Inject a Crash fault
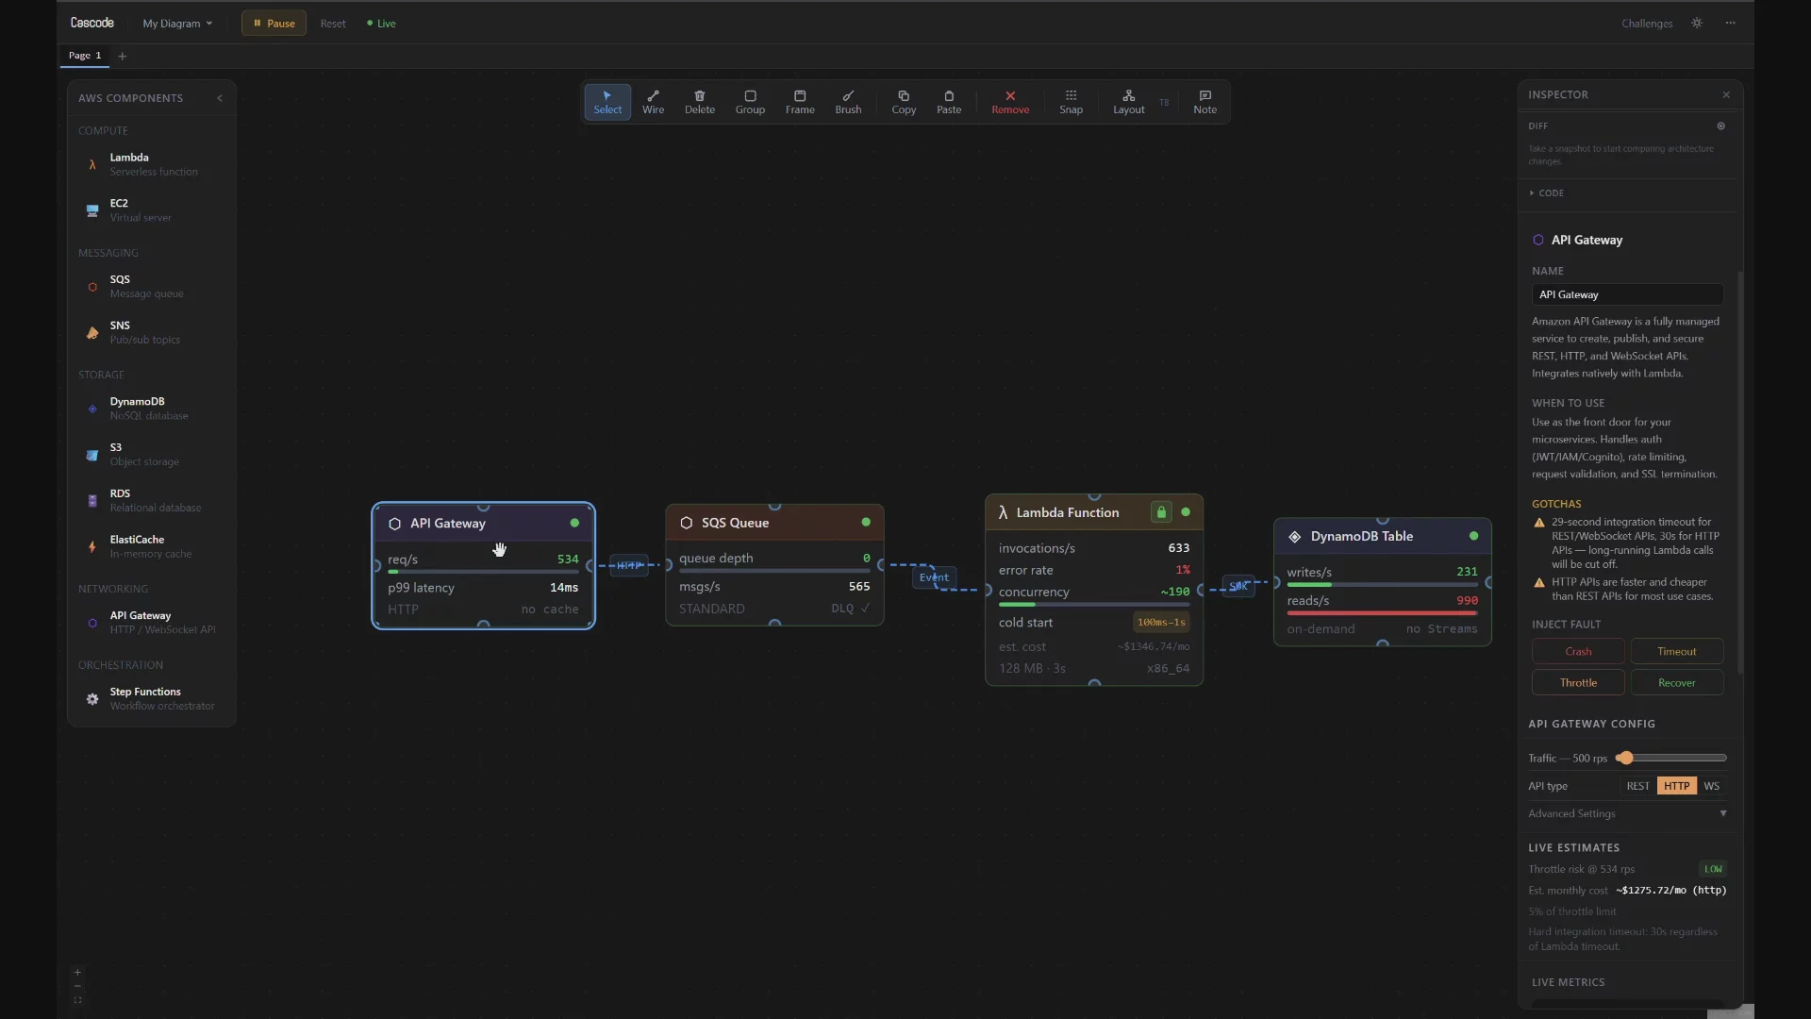Image resolution: width=1811 pixels, height=1019 pixels. pyautogui.click(x=1578, y=652)
